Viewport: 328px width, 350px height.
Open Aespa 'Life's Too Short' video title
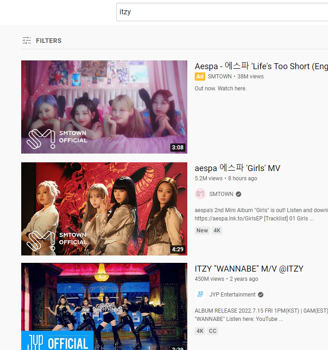[261, 66]
